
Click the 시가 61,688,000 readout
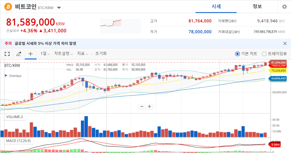pyautogui.click(x=106, y=65)
